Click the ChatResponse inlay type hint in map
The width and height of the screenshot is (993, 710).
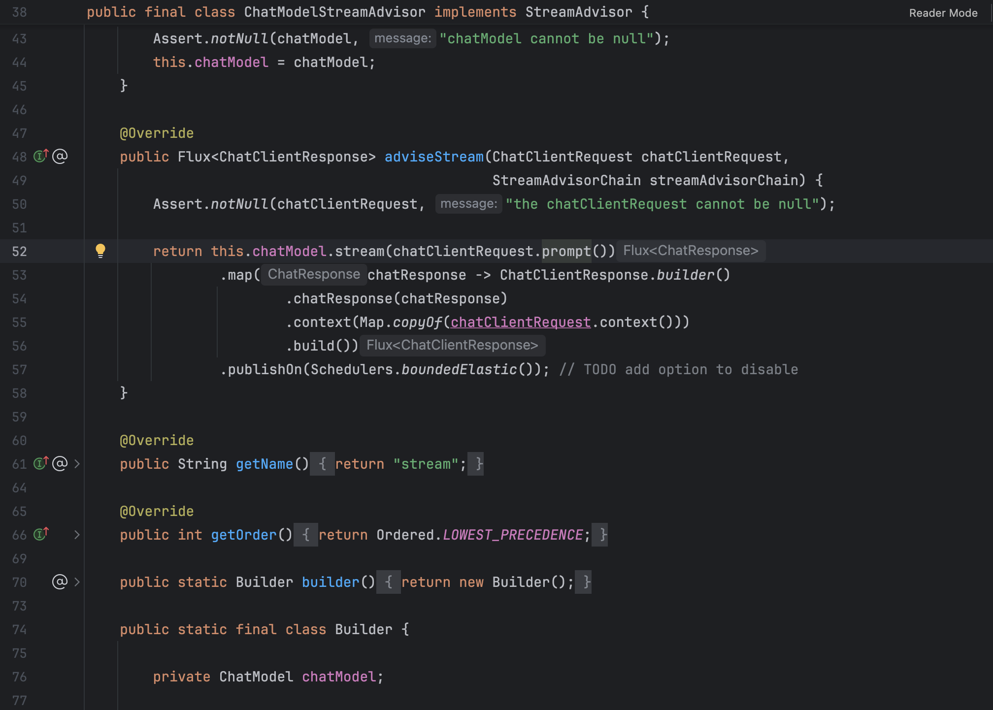pos(314,274)
